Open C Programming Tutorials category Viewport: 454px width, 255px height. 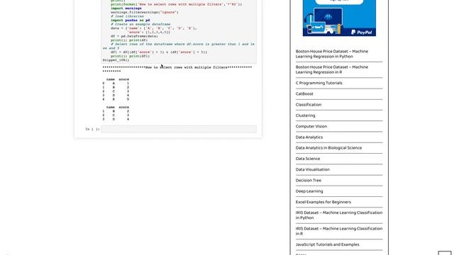319,83
